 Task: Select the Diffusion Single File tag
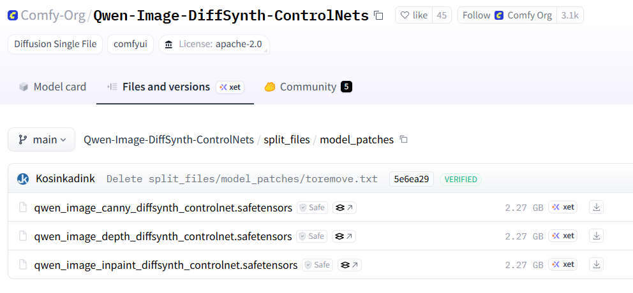pyautogui.click(x=56, y=44)
